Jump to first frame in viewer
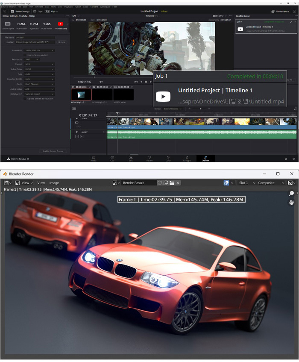Image resolution: width=299 pixels, height=362 pixels. (136, 82)
